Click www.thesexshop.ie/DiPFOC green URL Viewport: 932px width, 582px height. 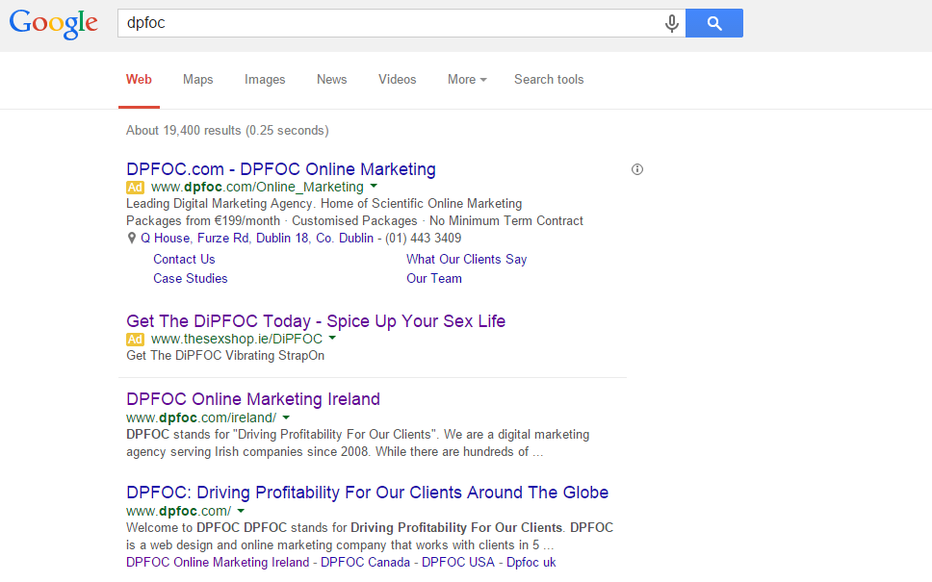(237, 340)
